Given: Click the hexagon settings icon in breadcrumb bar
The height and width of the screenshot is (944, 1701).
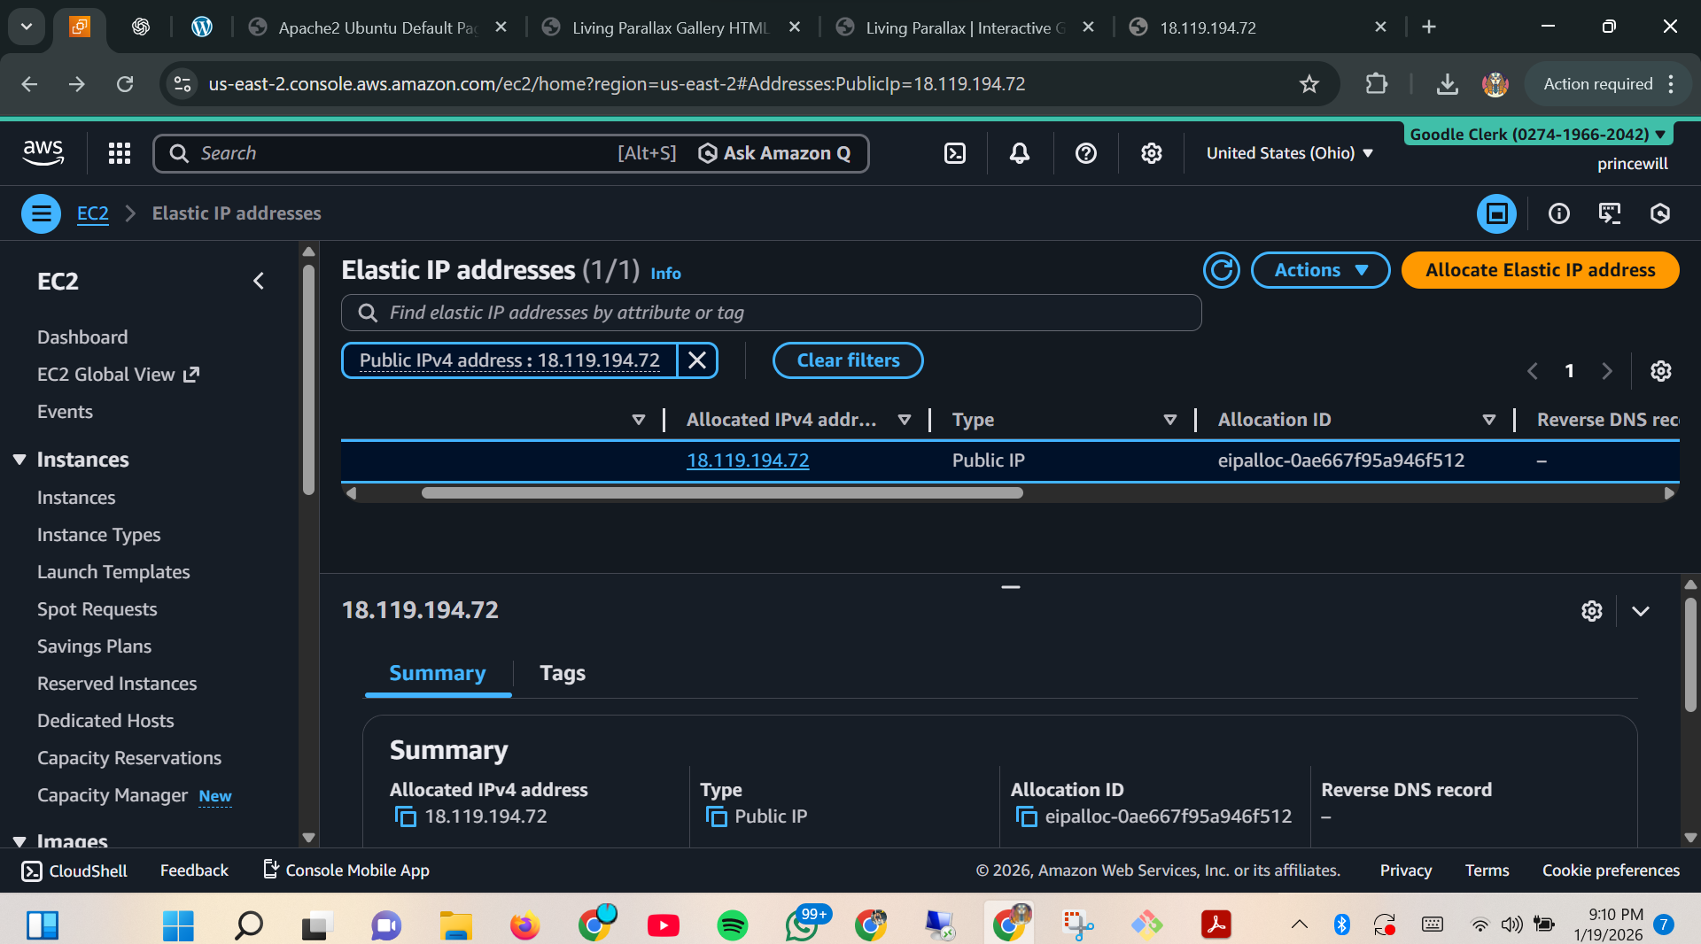Looking at the screenshot, I should (x=1659, y=213).
